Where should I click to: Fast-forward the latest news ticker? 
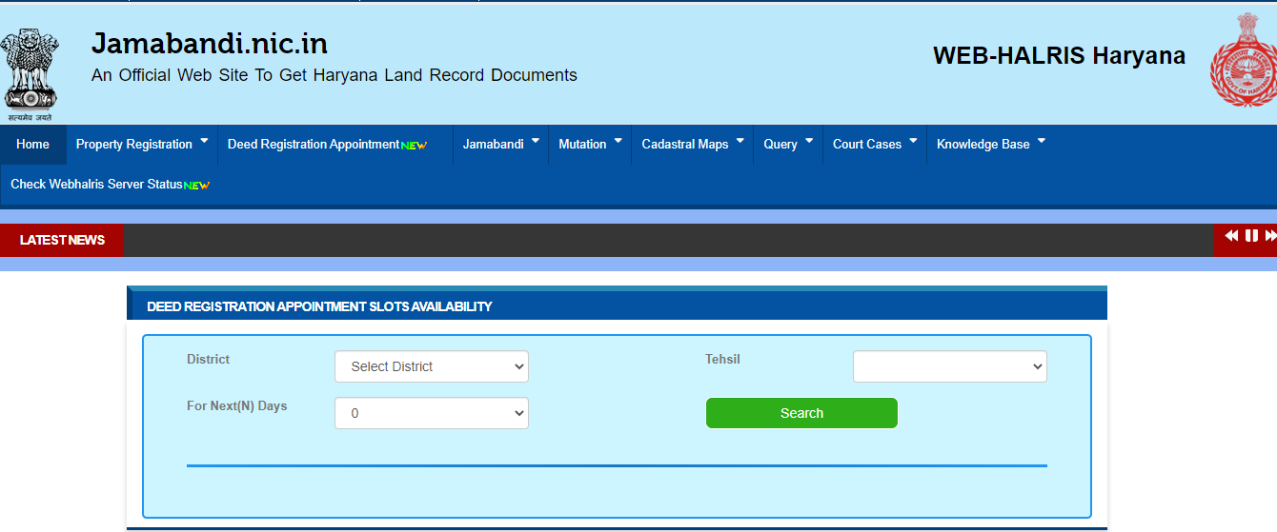1269,236
